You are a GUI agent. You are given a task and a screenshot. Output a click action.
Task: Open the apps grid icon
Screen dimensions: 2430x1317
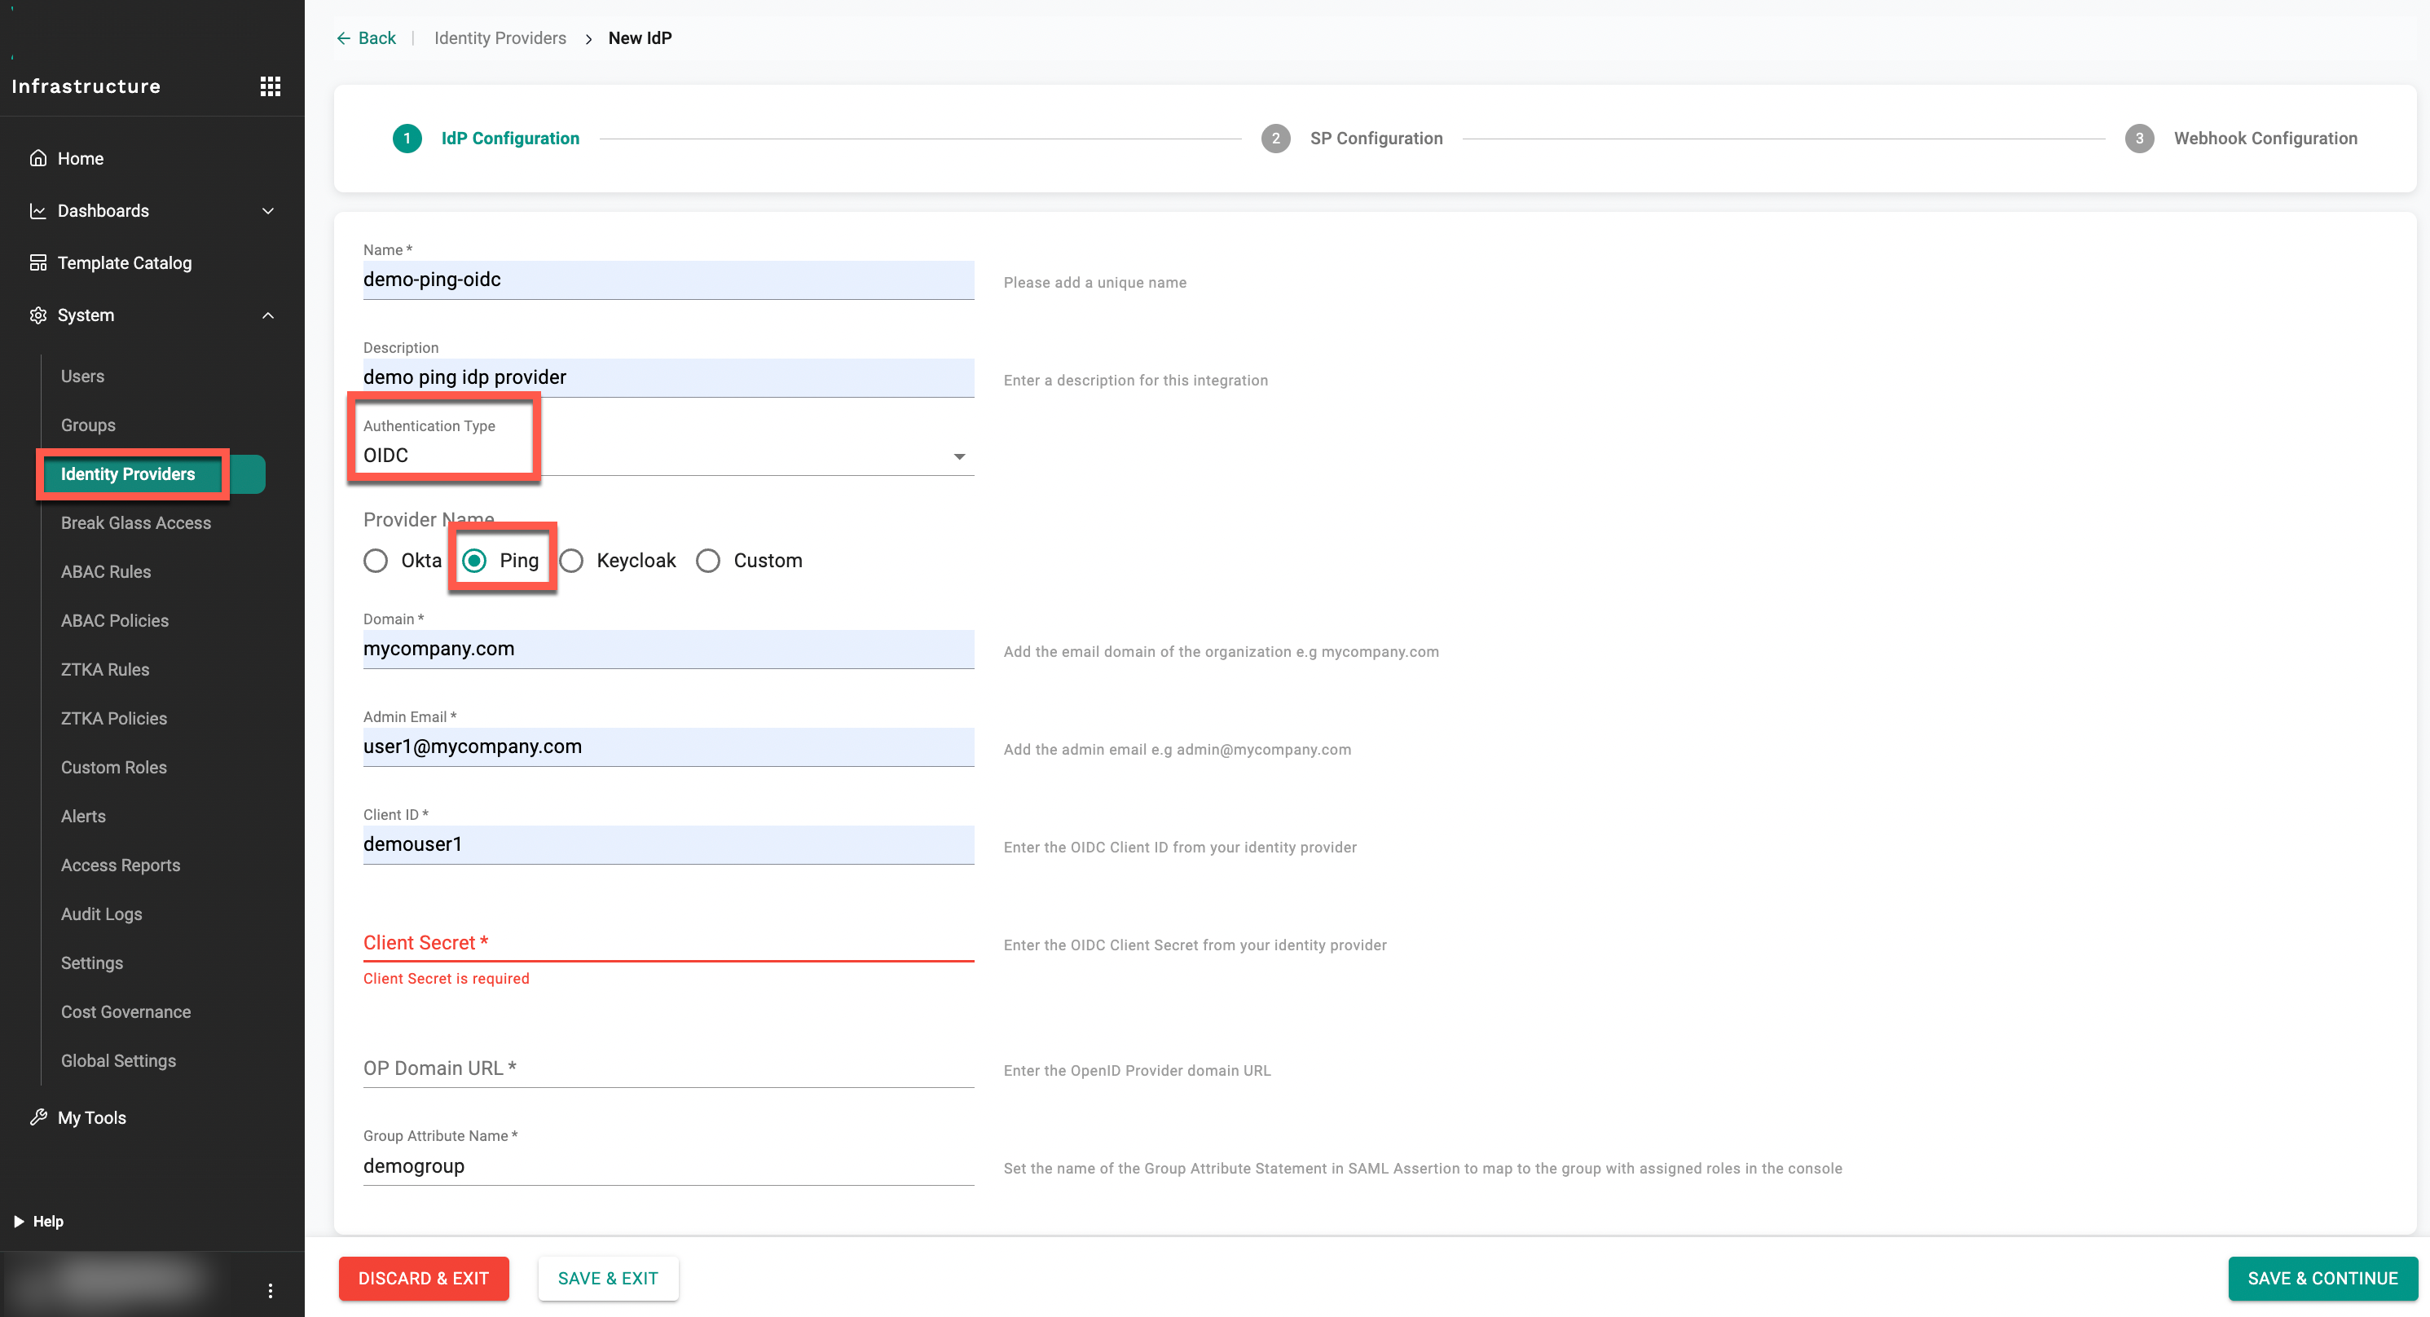point(270,86)
